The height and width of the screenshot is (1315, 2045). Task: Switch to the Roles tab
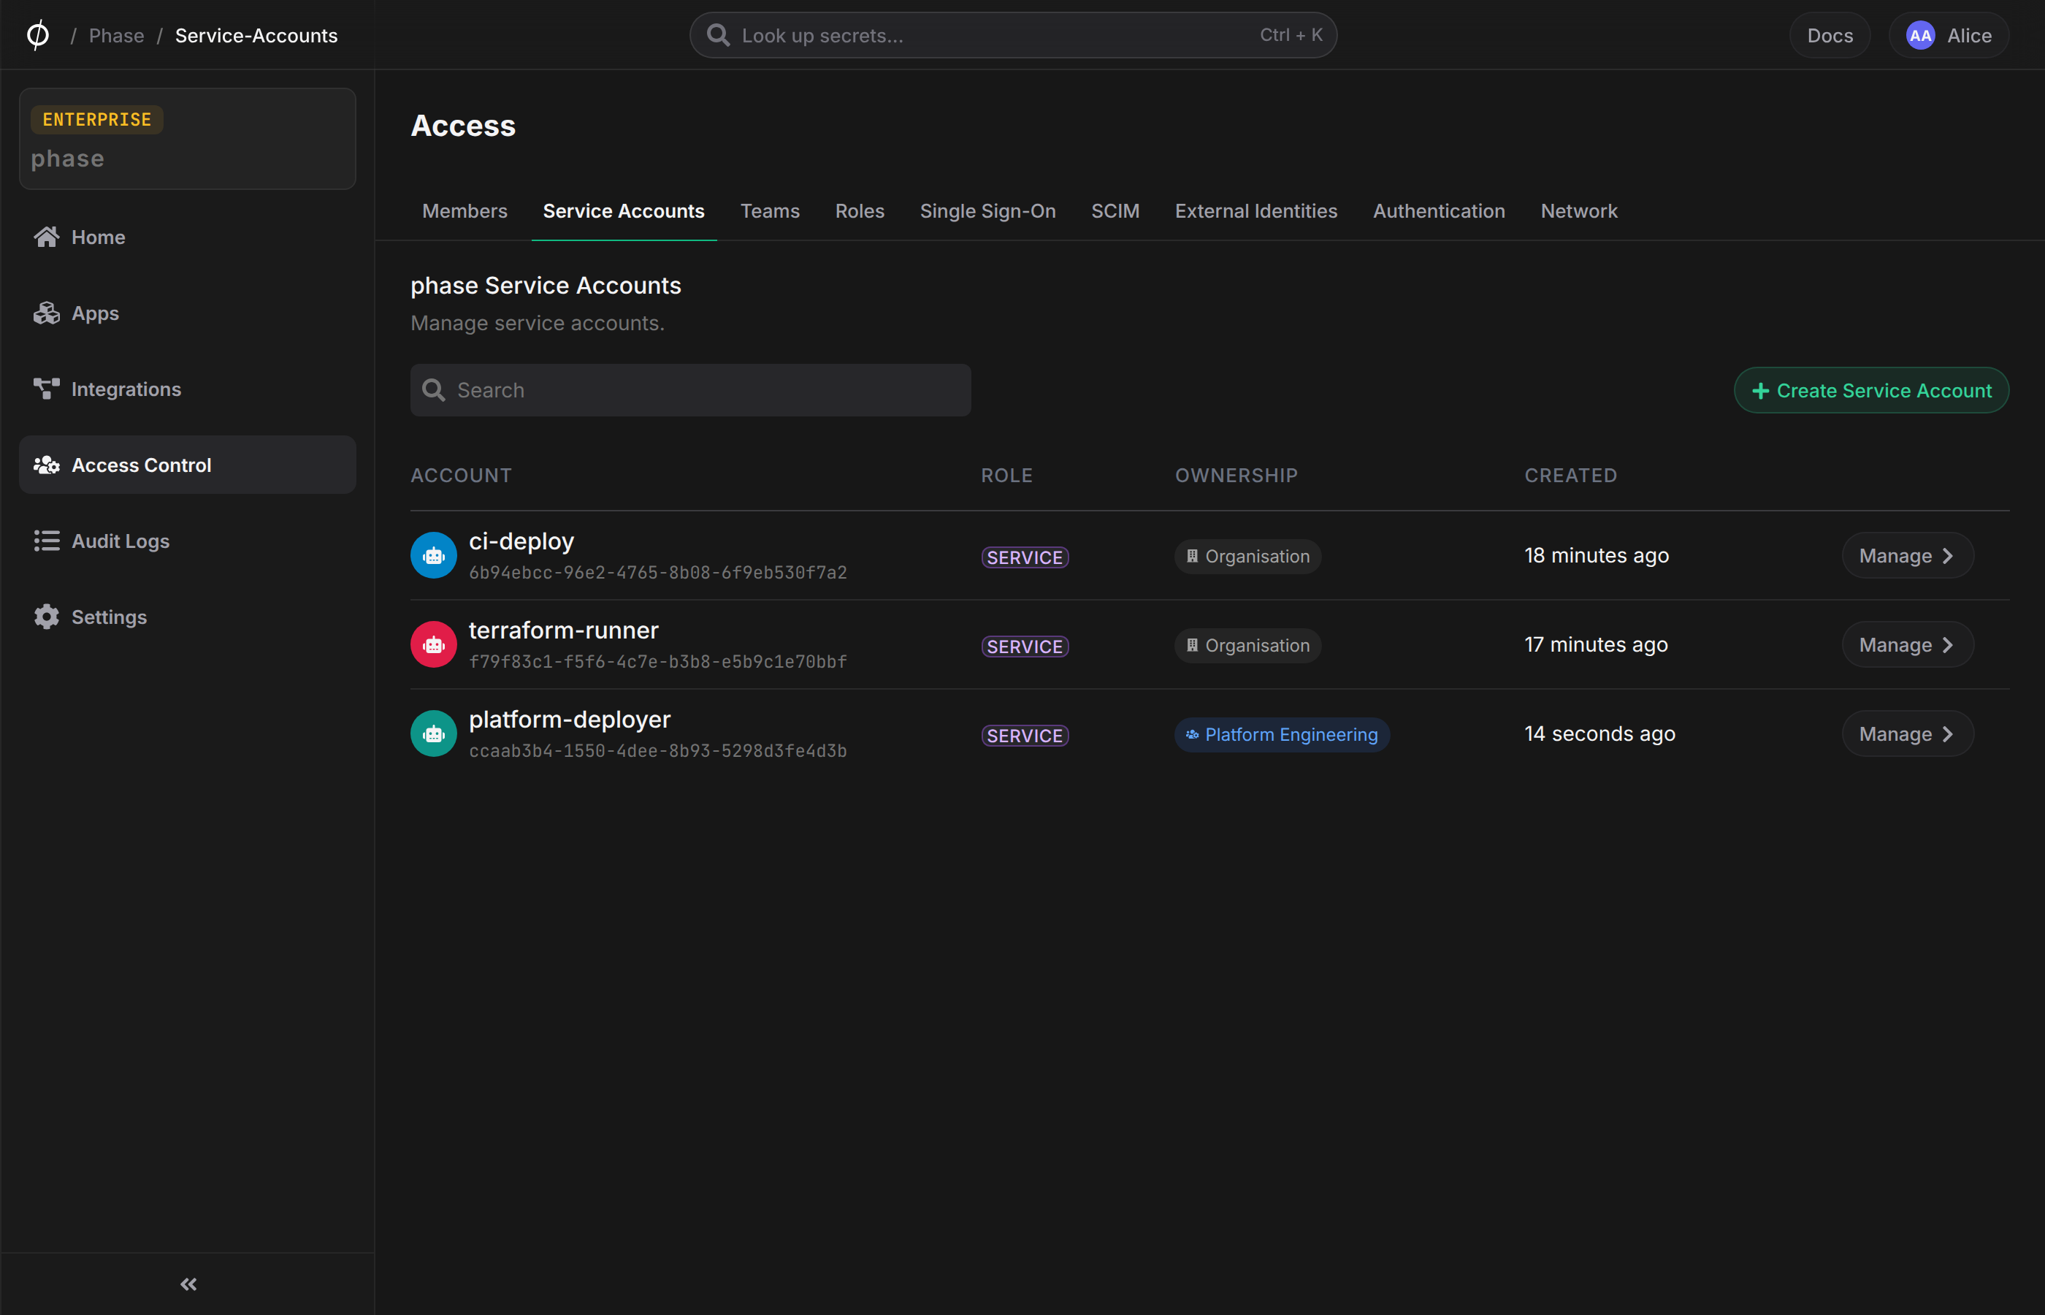[860, 211]
